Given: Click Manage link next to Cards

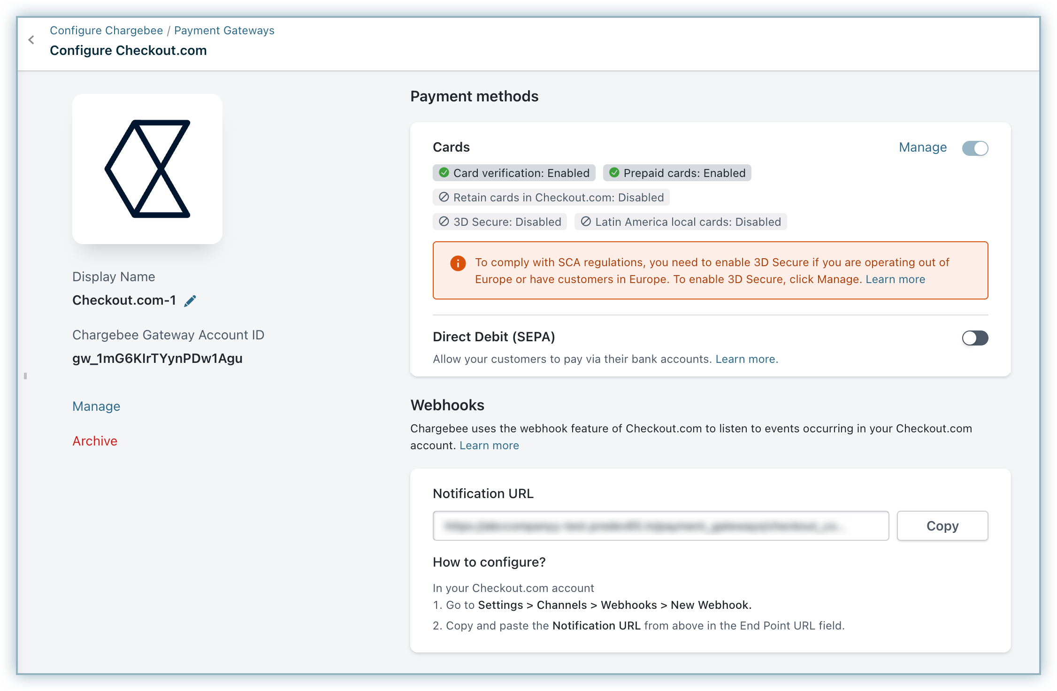Looking at the screenshot, I should (x=922, y=147).
